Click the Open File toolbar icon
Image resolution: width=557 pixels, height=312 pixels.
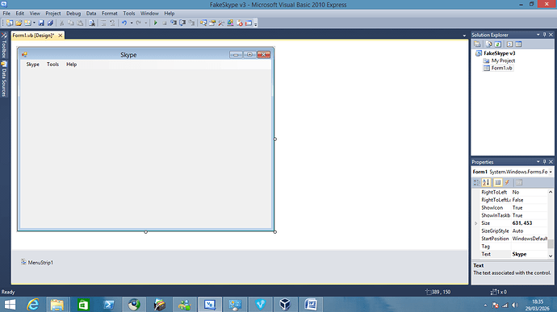(x=19, y=23)
